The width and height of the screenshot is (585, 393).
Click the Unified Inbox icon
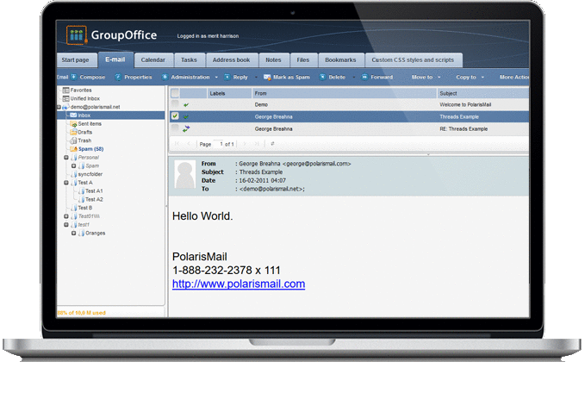(x=66, y=98)
